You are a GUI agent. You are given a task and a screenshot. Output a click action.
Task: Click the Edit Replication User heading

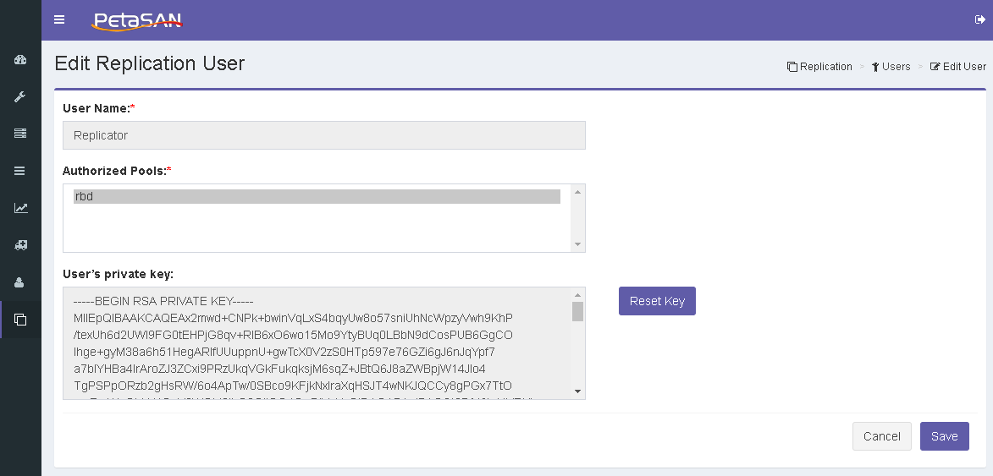coord(150,63)
